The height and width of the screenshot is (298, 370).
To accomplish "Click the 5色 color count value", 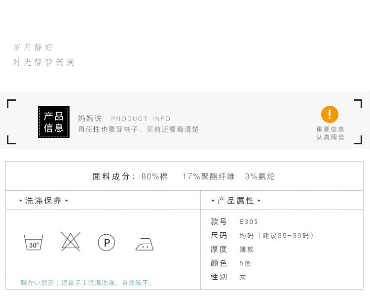I will [x=245, y=263].
